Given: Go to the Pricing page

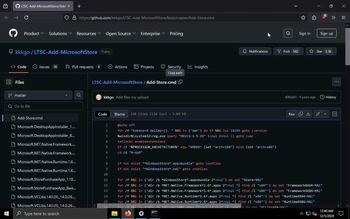Looking at the screenshot, I should (176, 33).
